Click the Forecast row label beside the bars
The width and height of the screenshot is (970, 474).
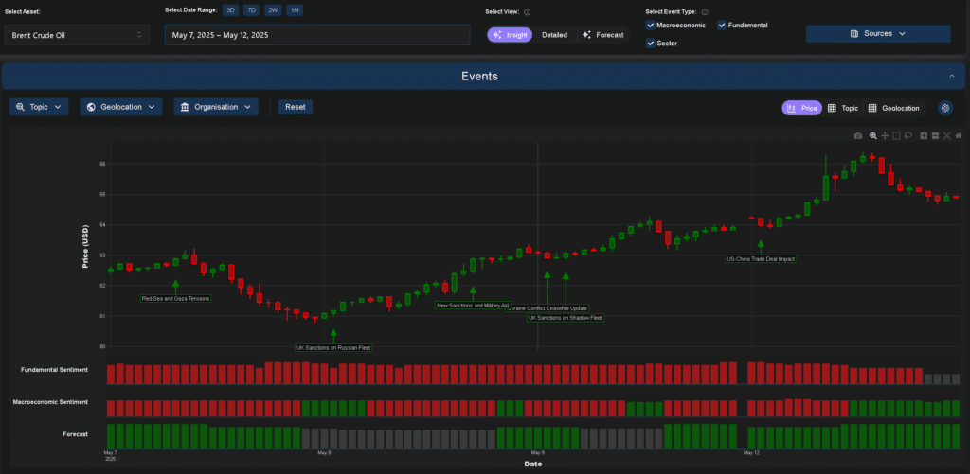pyautogui.click(x=76, y=434)
